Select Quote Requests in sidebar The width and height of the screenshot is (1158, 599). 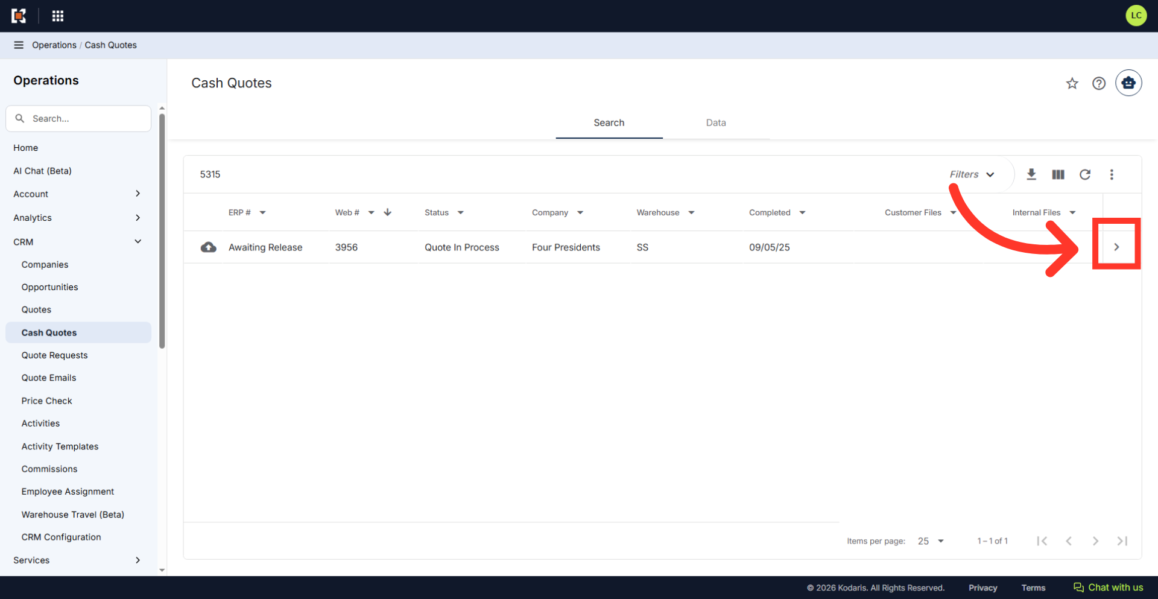pyautogui.click(x=55, y=355)
